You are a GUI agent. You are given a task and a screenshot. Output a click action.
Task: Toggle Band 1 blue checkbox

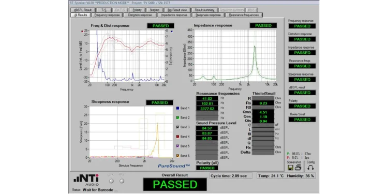pos(177,108)
